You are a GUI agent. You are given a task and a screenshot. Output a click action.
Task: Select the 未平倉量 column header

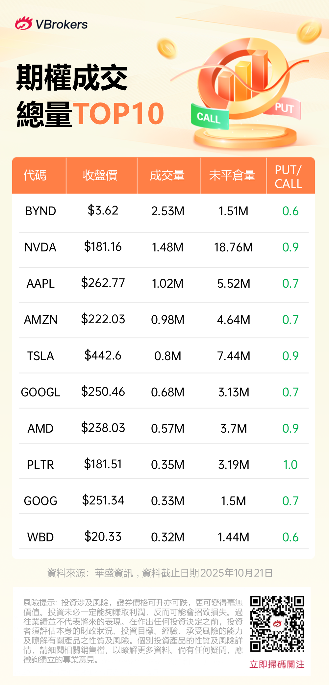click(x=232, y=175)
